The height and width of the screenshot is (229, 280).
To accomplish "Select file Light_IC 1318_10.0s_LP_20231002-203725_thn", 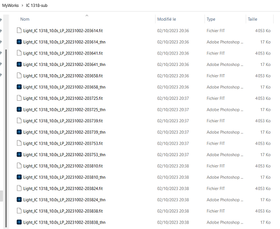I will click(x=65, y=109).
